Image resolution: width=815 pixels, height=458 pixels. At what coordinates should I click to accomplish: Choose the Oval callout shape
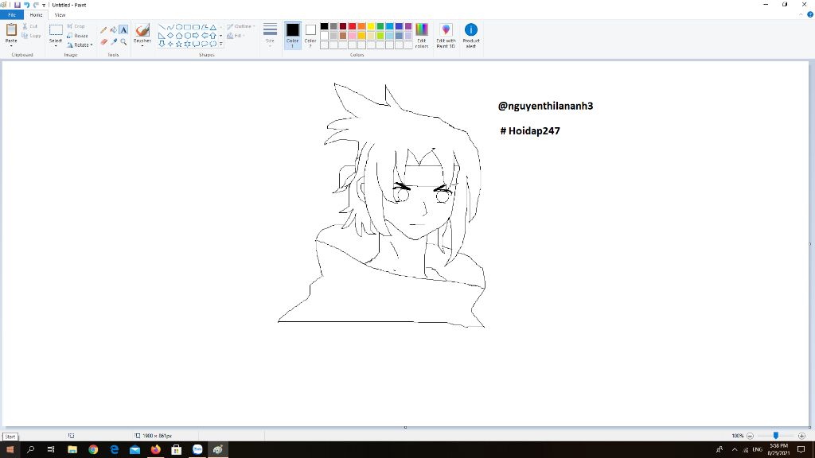tap(205, 45)
